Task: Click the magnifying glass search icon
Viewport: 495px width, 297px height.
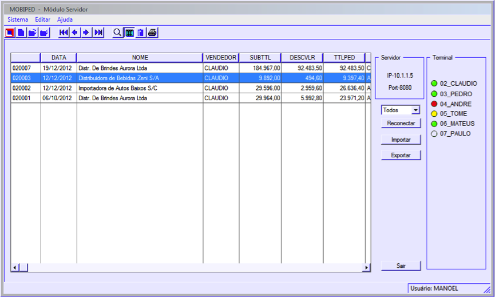Action: click(x=117, y=33)
